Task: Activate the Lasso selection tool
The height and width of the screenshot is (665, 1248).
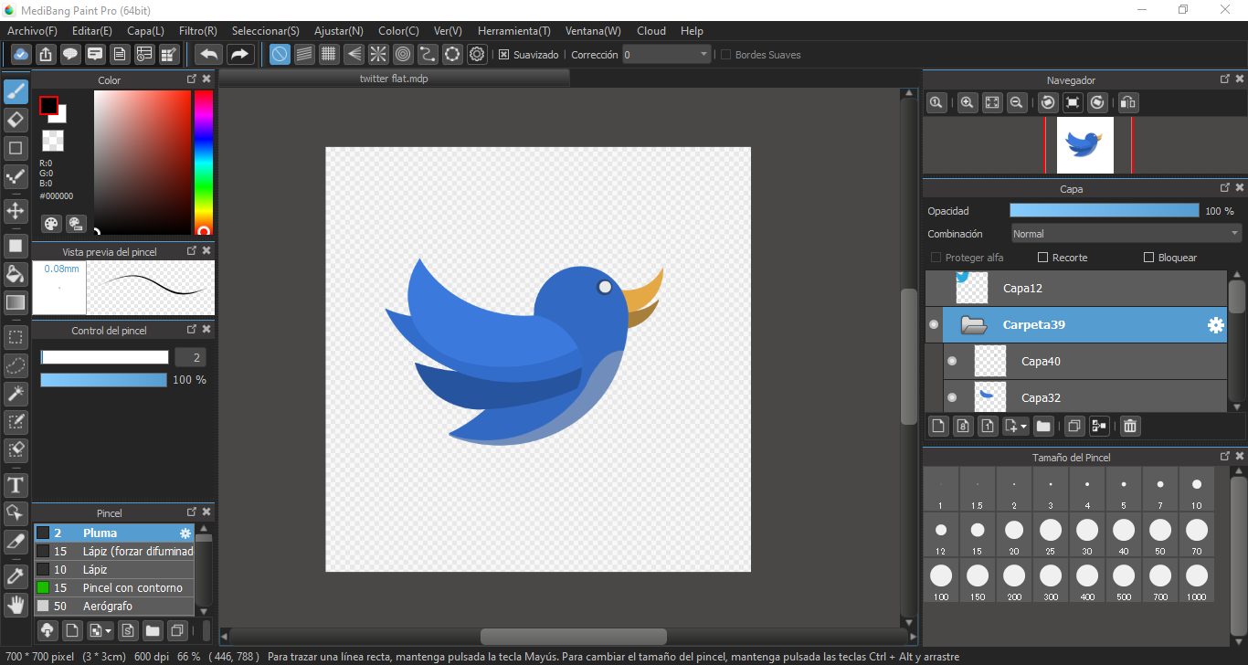Action: pos(16,366)
